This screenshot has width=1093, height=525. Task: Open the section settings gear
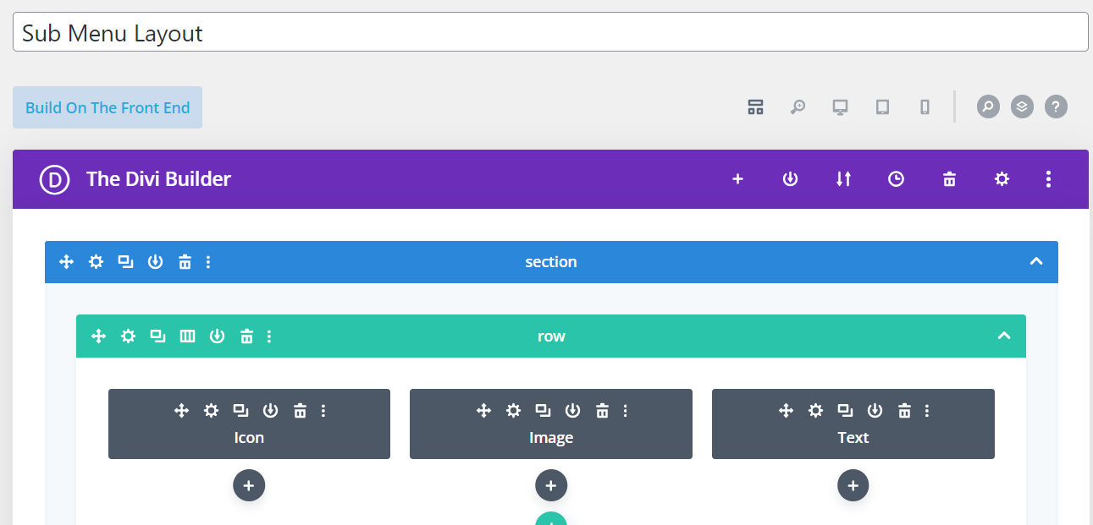96,262
